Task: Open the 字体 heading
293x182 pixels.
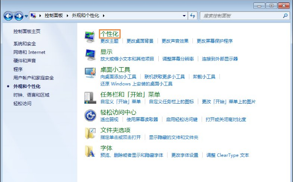Action: click(106, 148)
